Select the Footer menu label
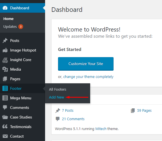The image size is (162, 141). click(x=16, y=88)
